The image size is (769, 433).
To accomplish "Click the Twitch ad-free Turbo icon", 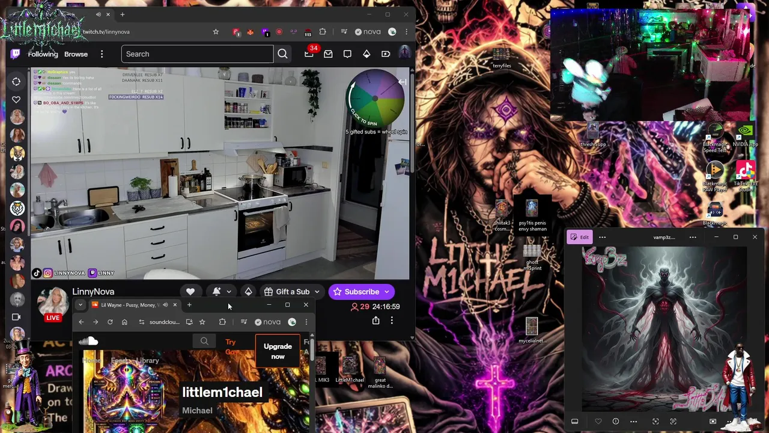I will coord(386,54).
